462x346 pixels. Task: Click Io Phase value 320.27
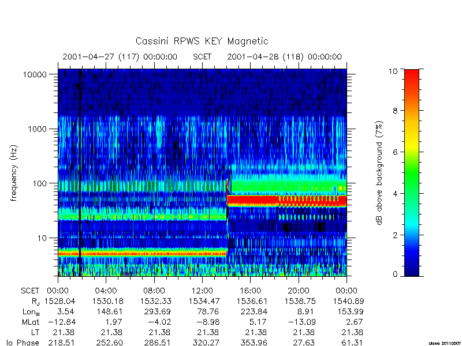click(x=206, y=343)
